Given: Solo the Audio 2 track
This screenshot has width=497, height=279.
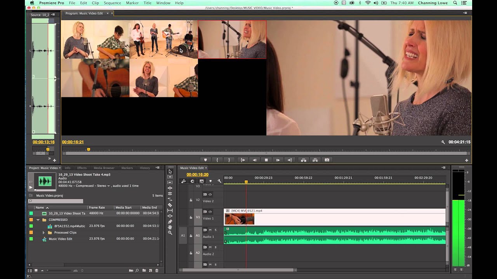Looking at the screenshot, I should pos(215,247).
